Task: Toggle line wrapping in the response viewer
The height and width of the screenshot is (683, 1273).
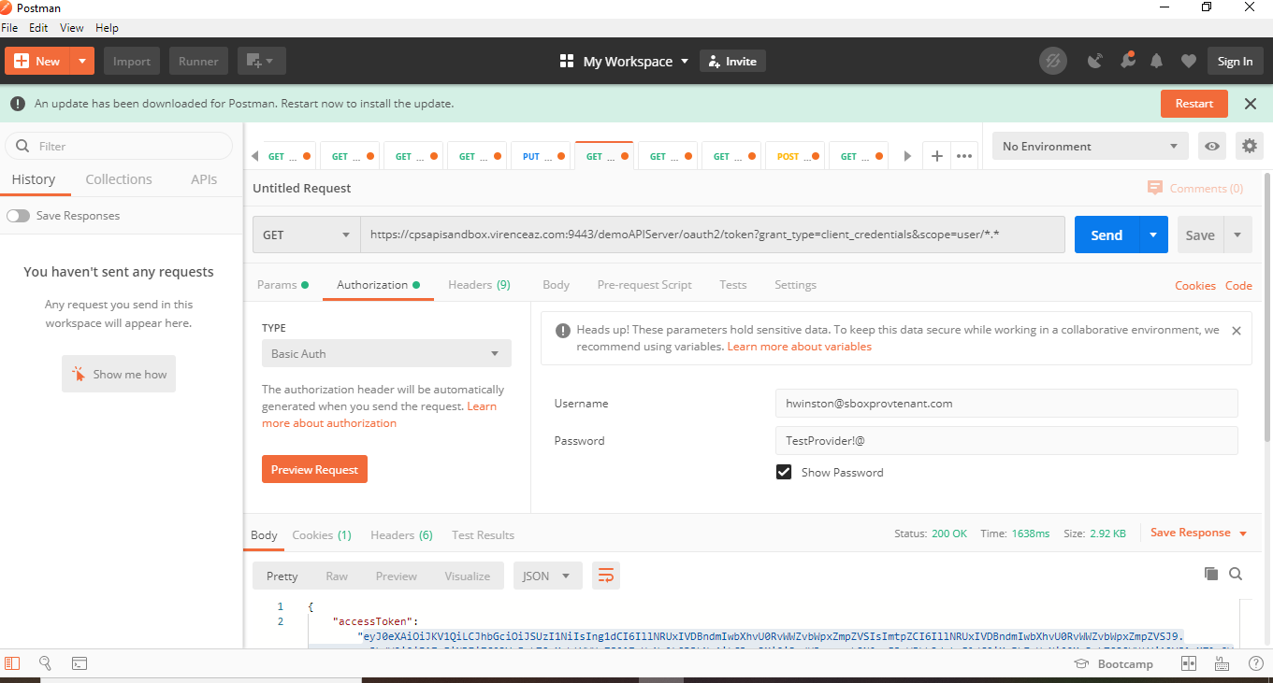Action: [x=605, y=576]
